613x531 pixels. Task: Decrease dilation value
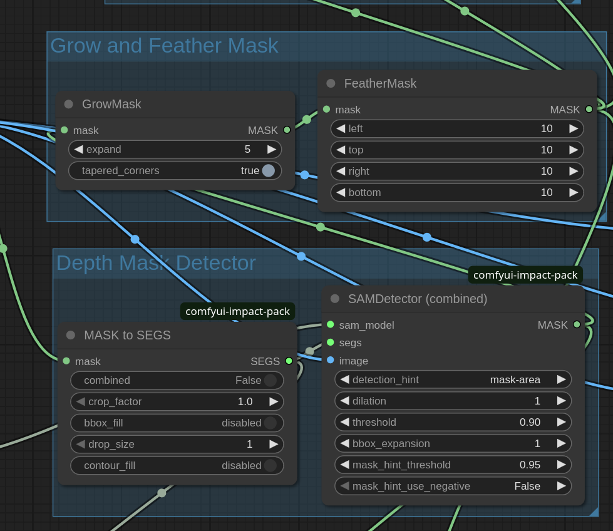coord(344,401)
